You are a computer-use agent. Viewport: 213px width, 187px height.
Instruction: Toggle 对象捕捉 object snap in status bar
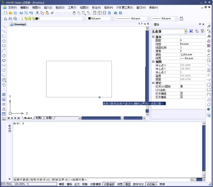point(95,184)
